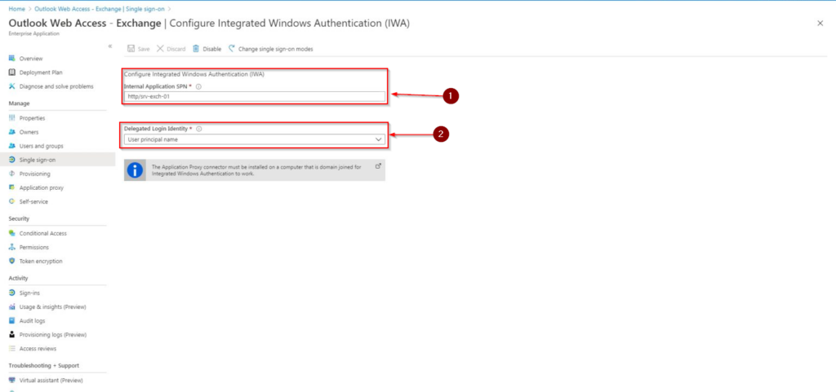The height and width of the screenshot is (392, 836).
Task: Open Usage & insights (Preview)
Action: [x=53, y=307]
